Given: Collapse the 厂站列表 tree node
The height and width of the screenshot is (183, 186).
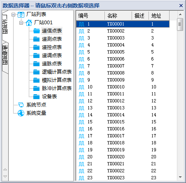Looking at the screenshot, I should [13, 14].
